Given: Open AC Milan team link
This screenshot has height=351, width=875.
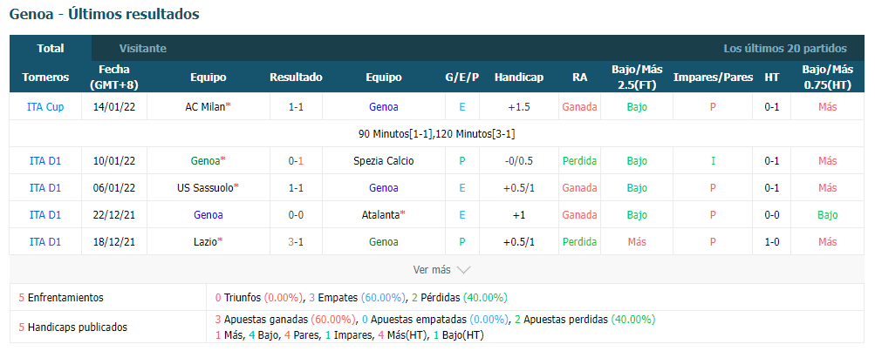Looking at the screenshot, I should [x=205, y=107].
